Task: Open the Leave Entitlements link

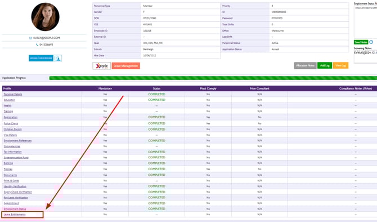Action: [15, 215]
